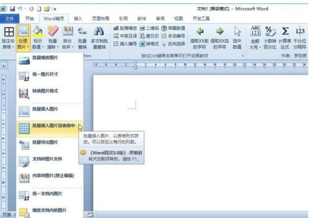Click 提取XX前的字符 left arrow icon
Image resolution: width=316 pixels, height=218 pixels.
point(200,32)
